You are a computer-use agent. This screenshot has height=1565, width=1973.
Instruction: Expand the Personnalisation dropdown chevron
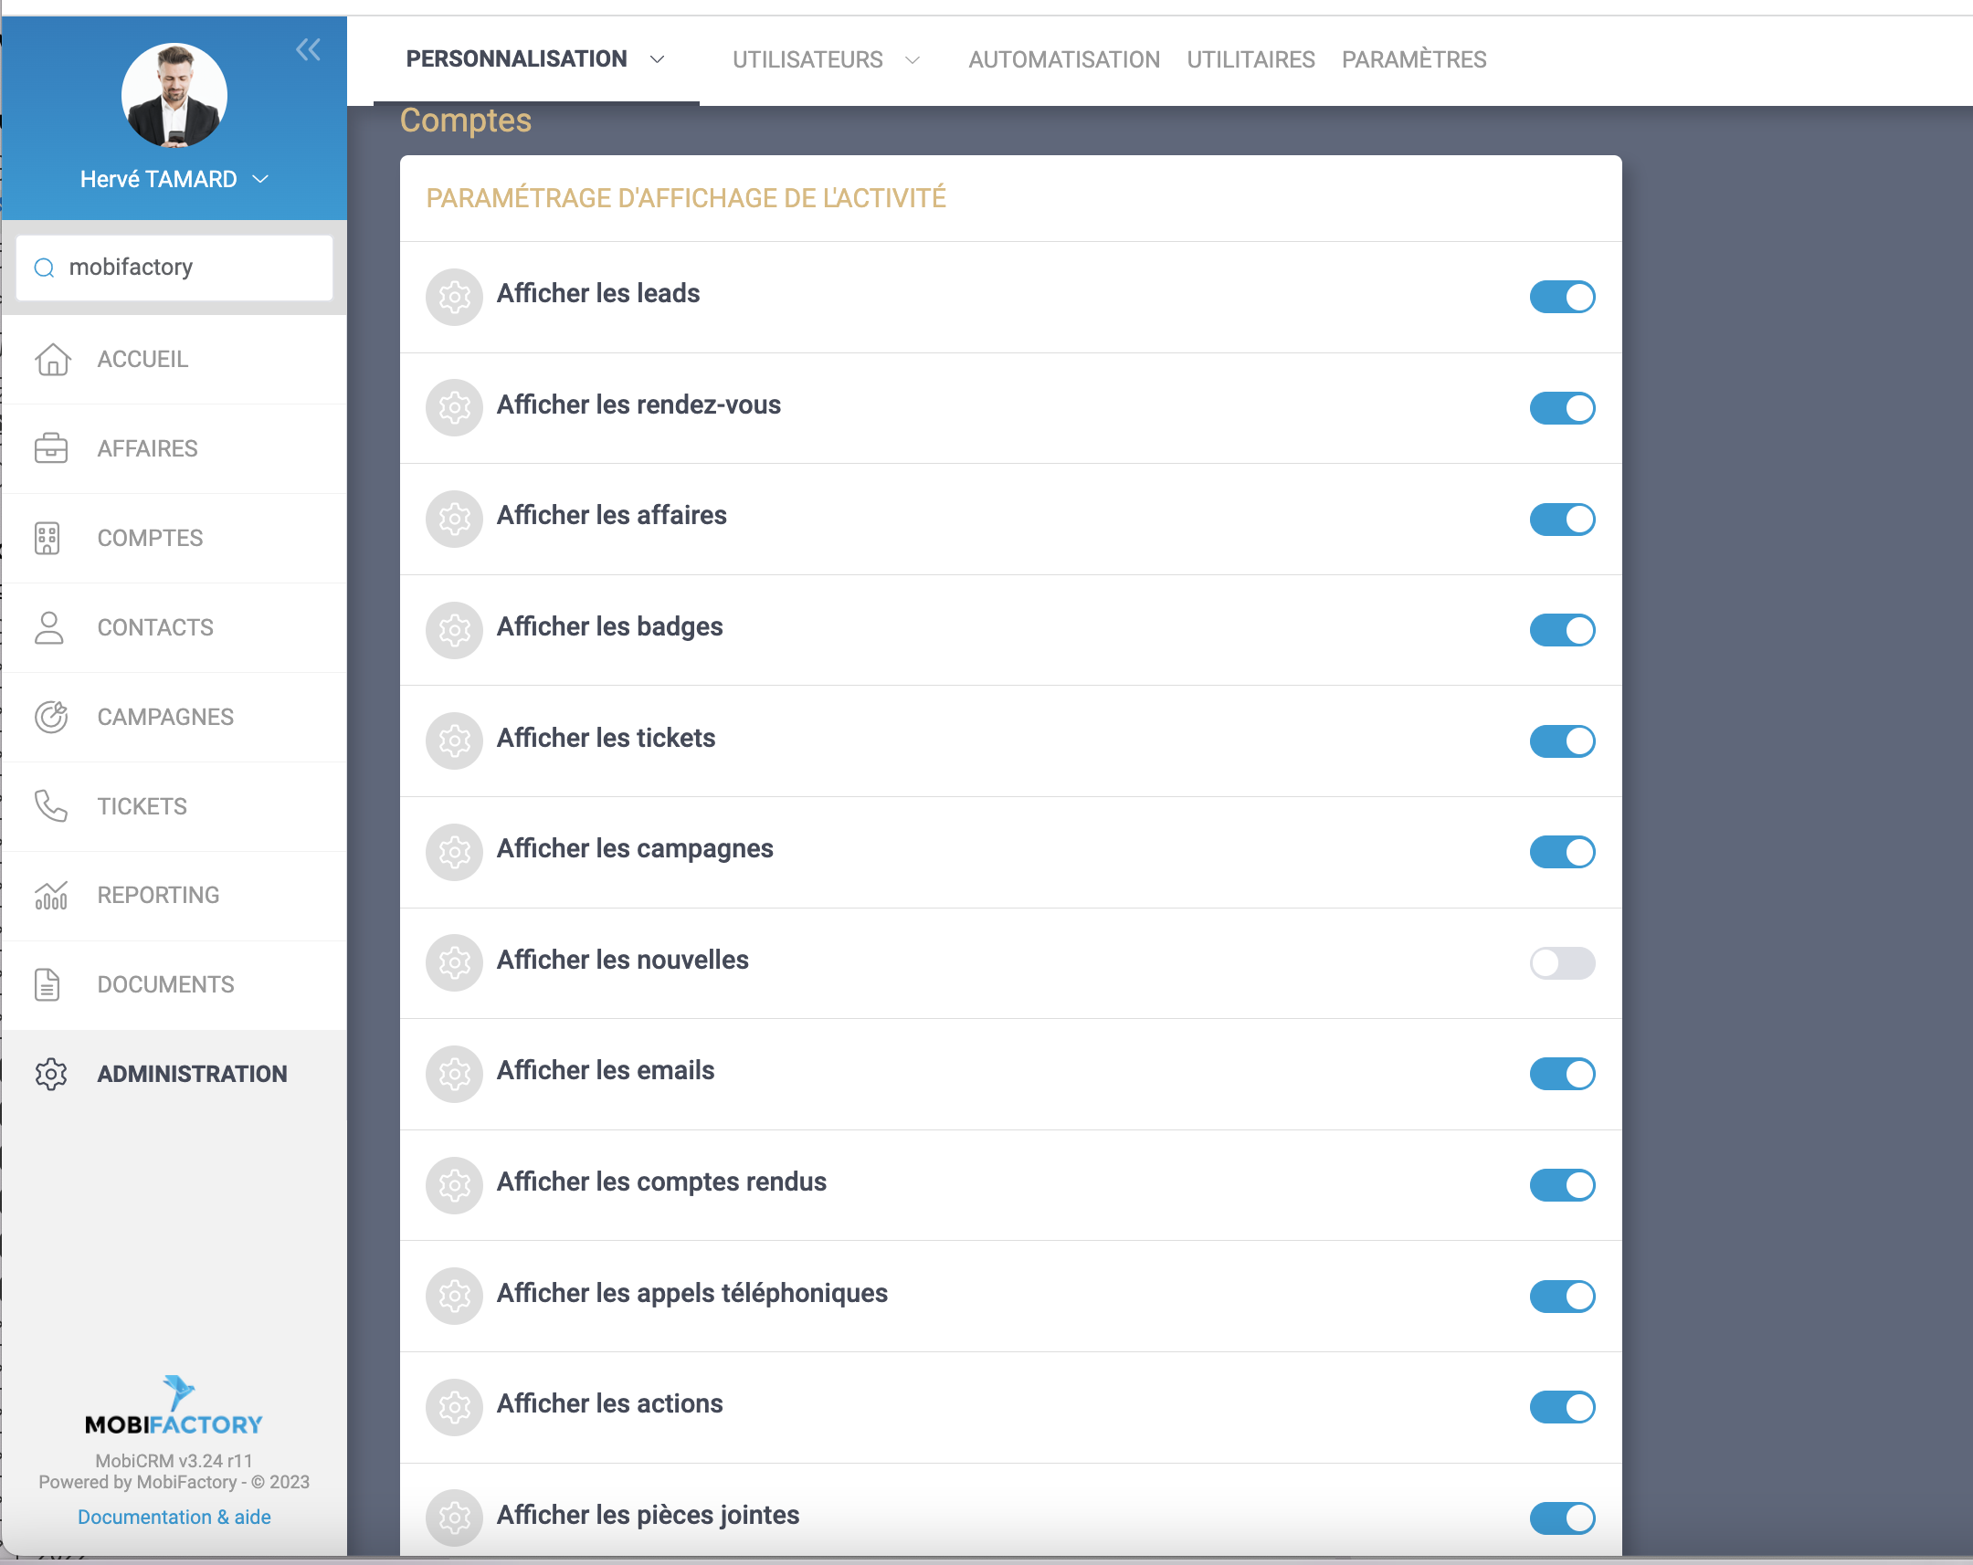pyautogui.click(x=657, y=60)
